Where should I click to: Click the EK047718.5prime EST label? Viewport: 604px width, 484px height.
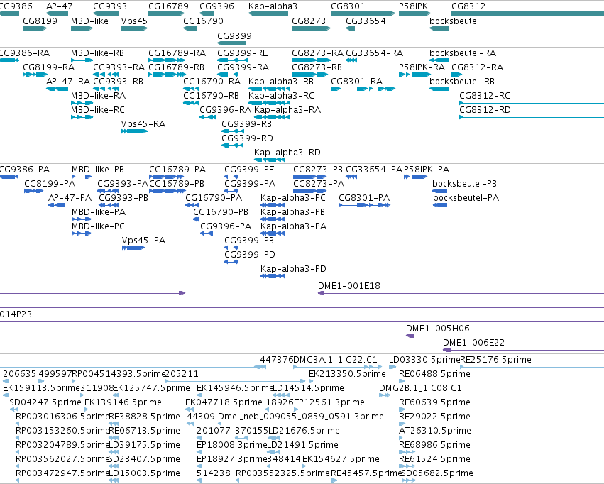224,402
